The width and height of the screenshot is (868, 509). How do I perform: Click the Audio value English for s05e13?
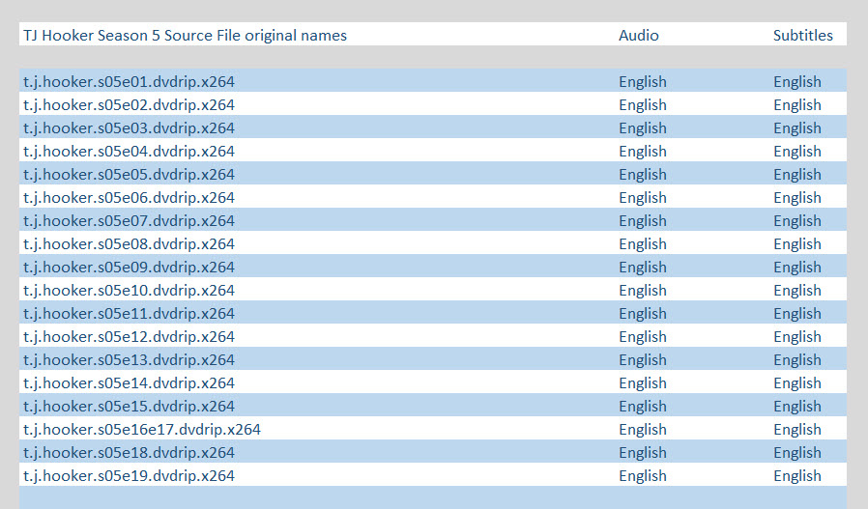point(642,360)
